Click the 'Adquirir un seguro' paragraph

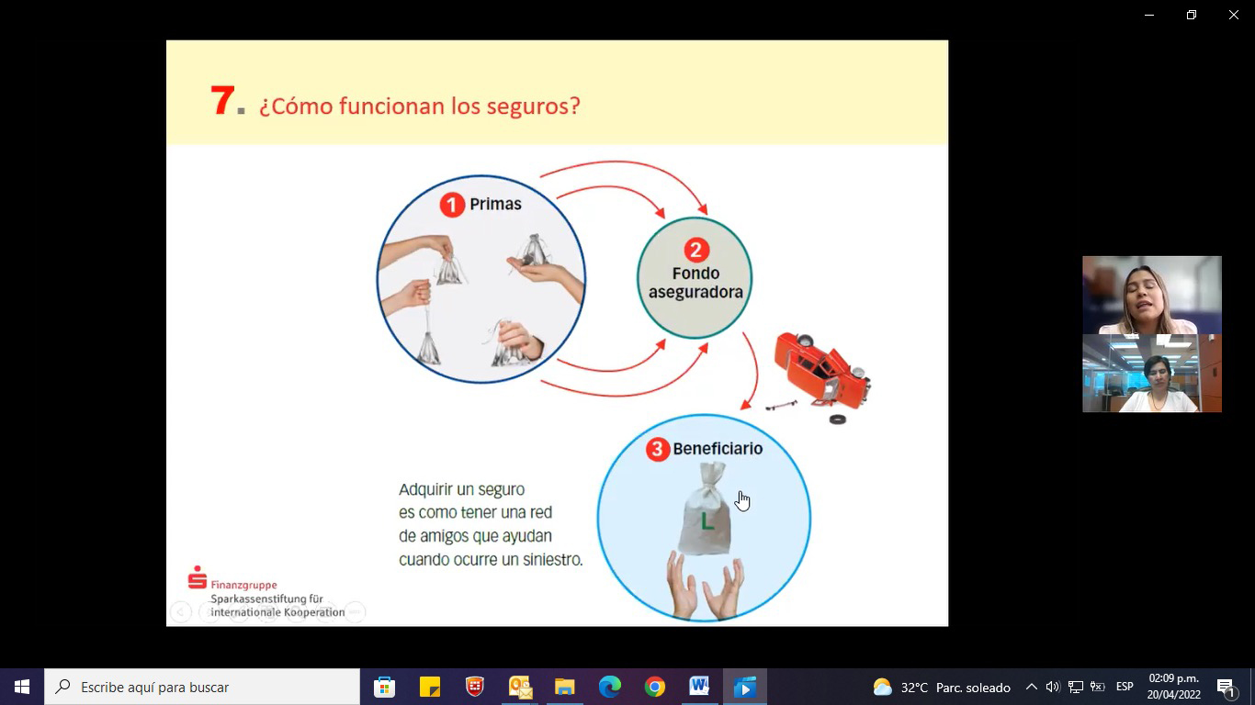coord(491,524)
